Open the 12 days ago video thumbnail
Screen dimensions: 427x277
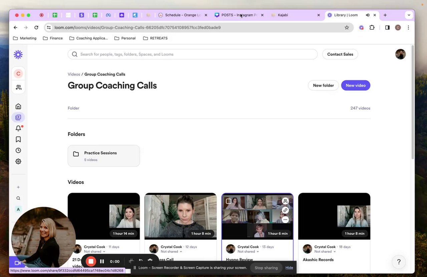[180, 216]
